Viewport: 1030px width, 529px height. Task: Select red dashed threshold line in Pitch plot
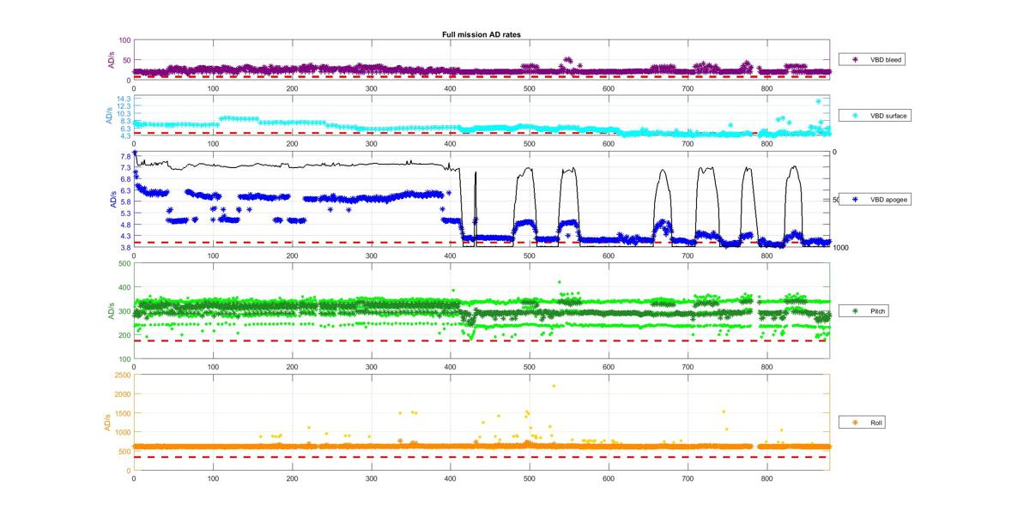(x=482, y=340)
